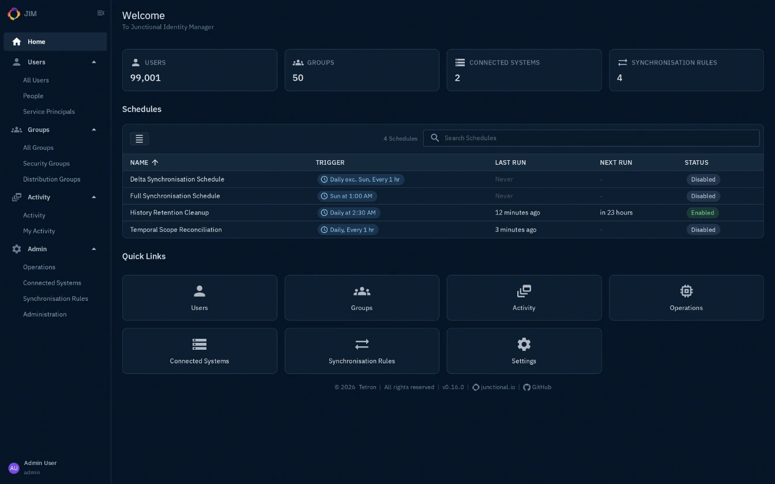This screenshot has width=775, height=484.
Task: Click the 'Sun at 1:00 AM' trigger chip
Action: [x=347, y=196]
